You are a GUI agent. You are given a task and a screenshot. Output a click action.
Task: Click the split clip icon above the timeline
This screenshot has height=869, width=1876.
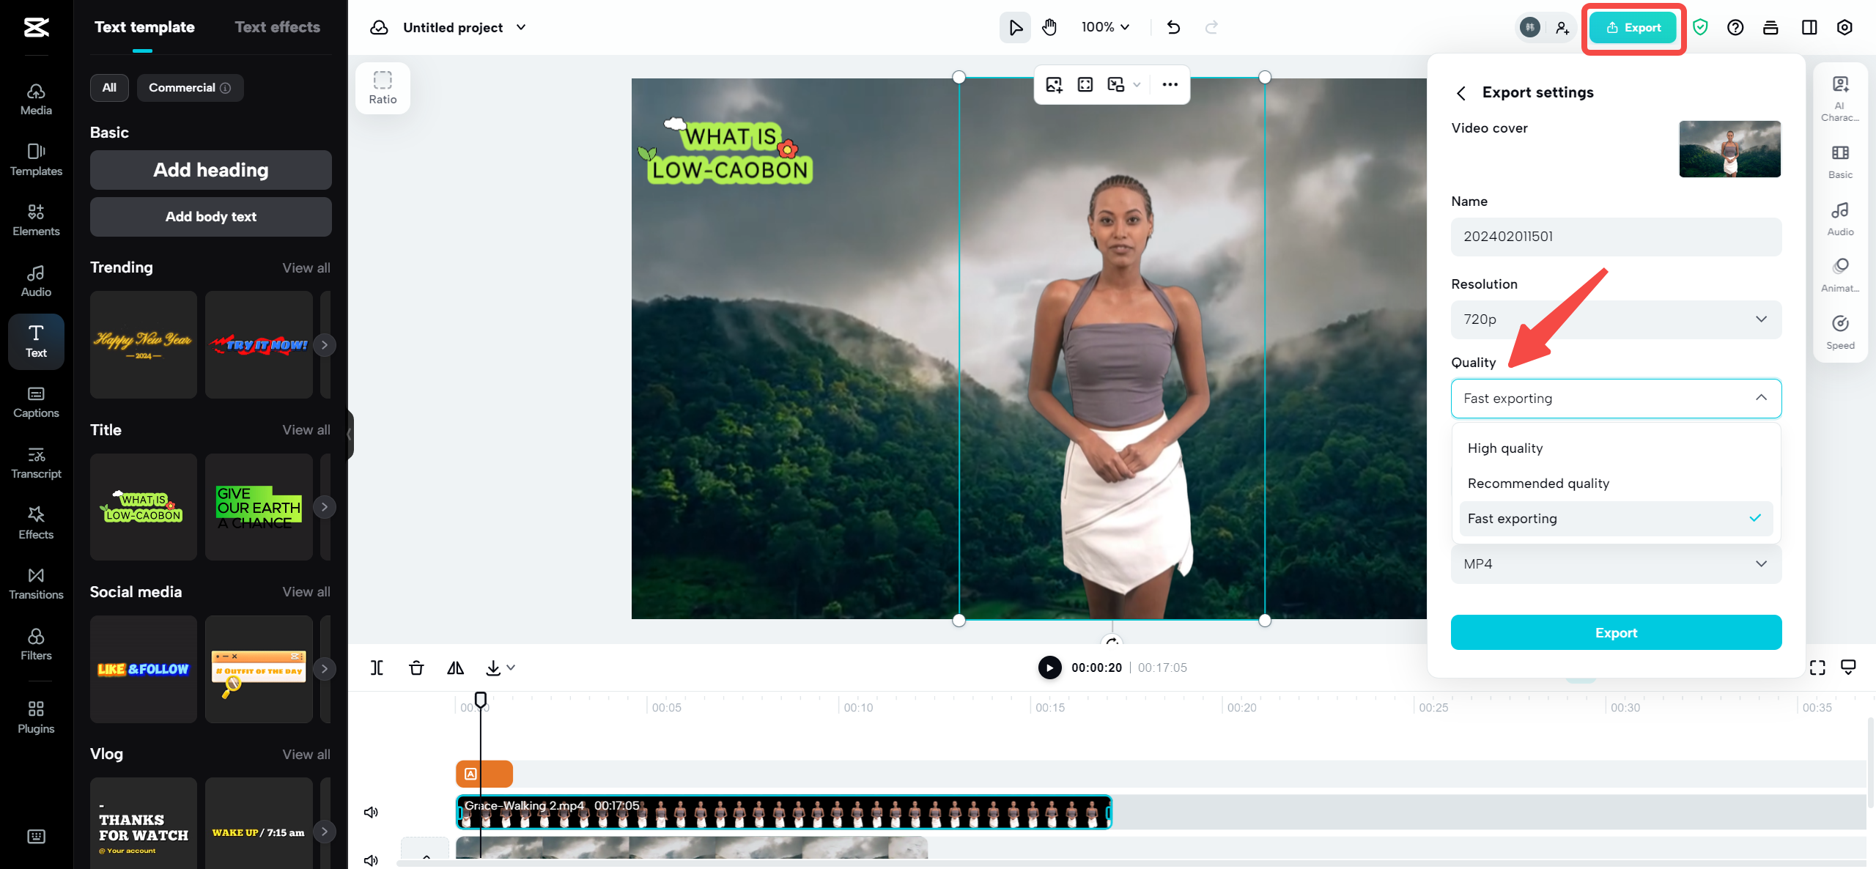377,668
